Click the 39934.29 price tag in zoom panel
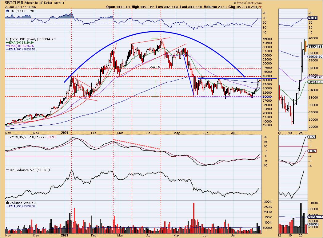 (x=315, y=46)
